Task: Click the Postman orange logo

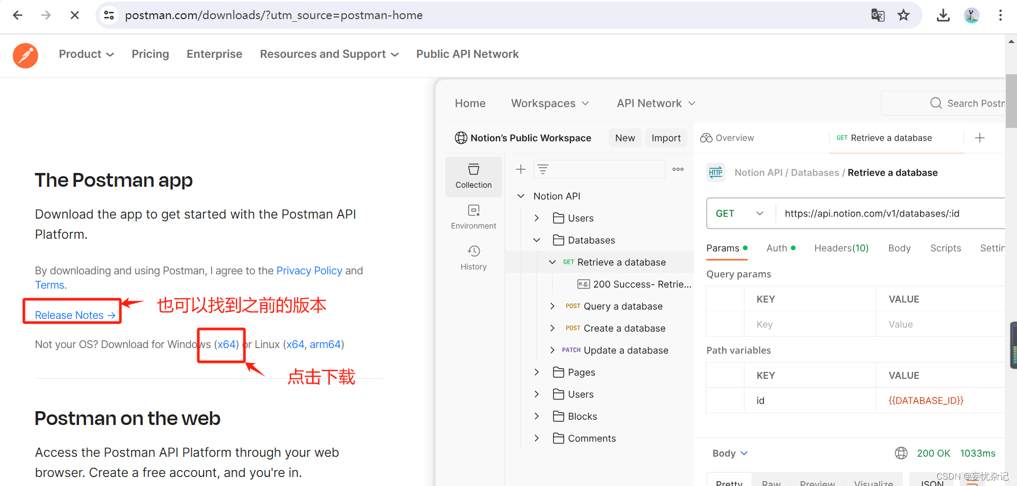Action: pyautogui.click(x=25, y=56)
